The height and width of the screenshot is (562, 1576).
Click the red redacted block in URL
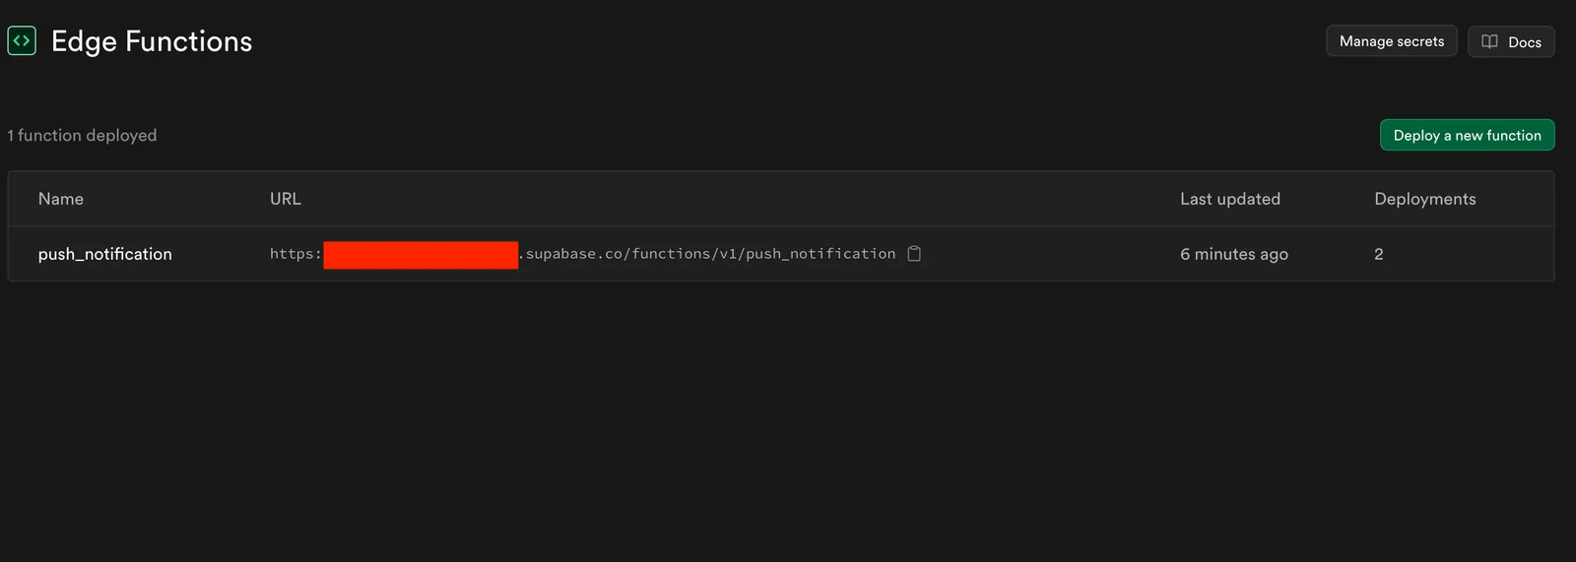[x=421, y=255]
